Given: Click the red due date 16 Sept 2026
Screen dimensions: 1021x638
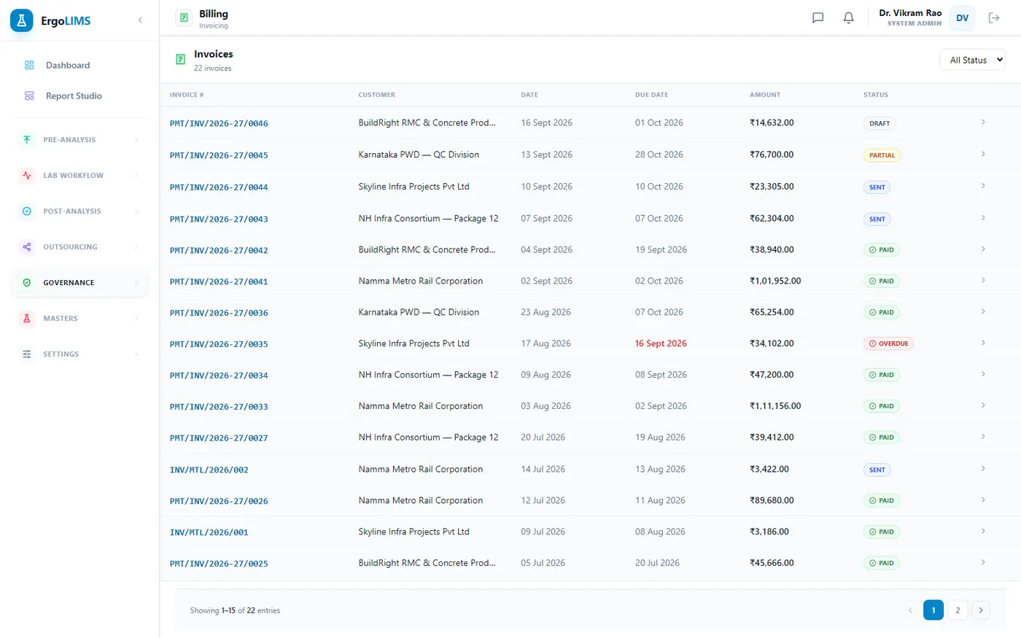Looking at the screenshot, I should pos(661,343).
